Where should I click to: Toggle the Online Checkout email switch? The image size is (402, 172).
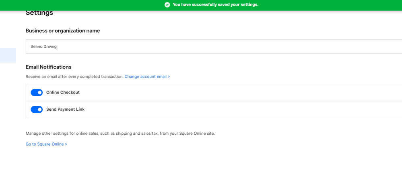pyautogui.click(x=37, y=93)
